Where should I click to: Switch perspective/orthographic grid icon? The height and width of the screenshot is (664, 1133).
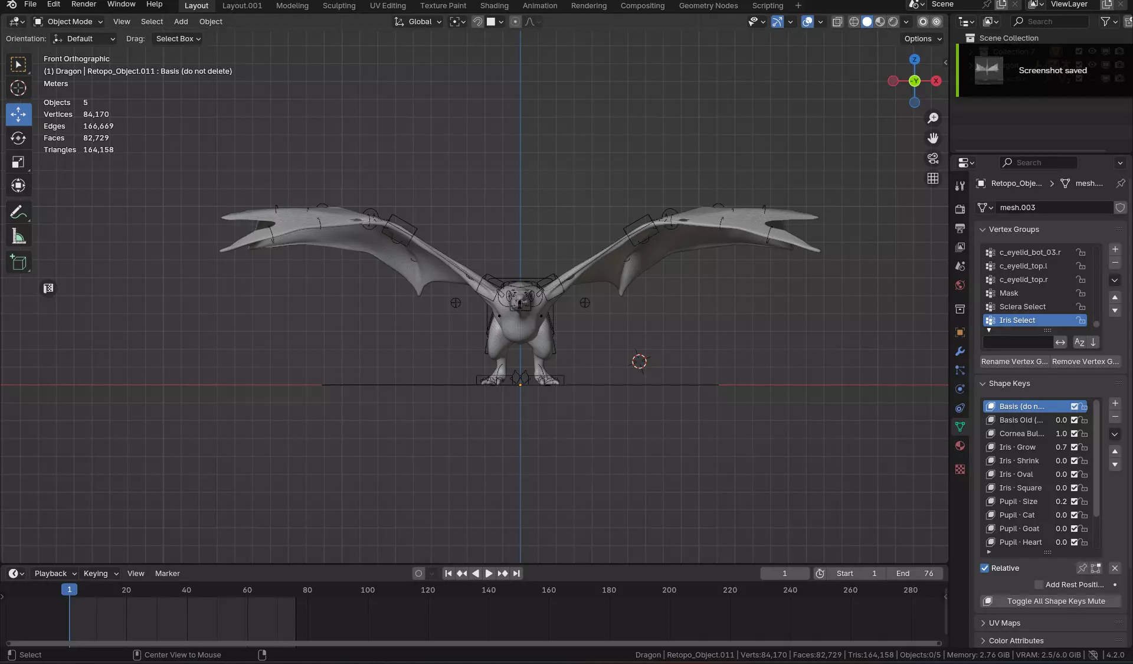tap(933, 178)
